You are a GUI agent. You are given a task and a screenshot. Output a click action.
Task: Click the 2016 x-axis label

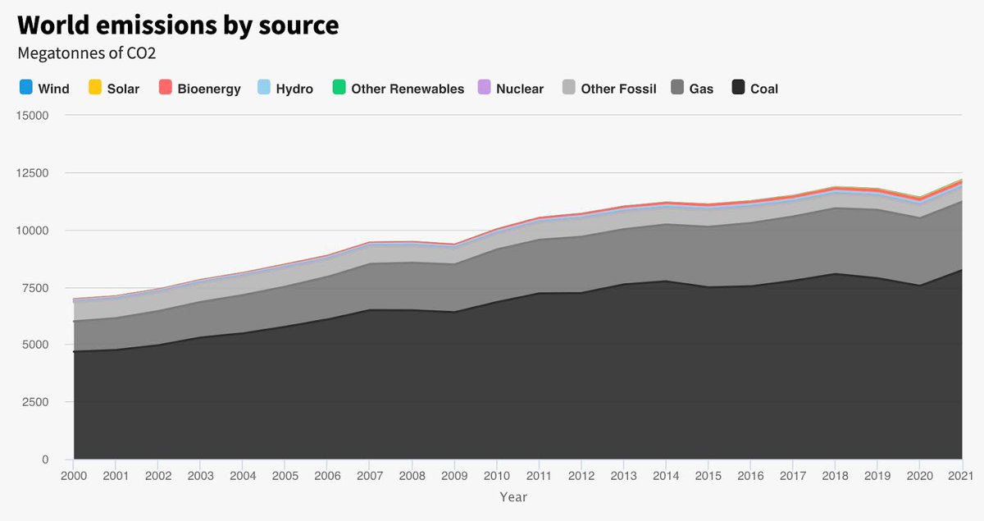750,475
